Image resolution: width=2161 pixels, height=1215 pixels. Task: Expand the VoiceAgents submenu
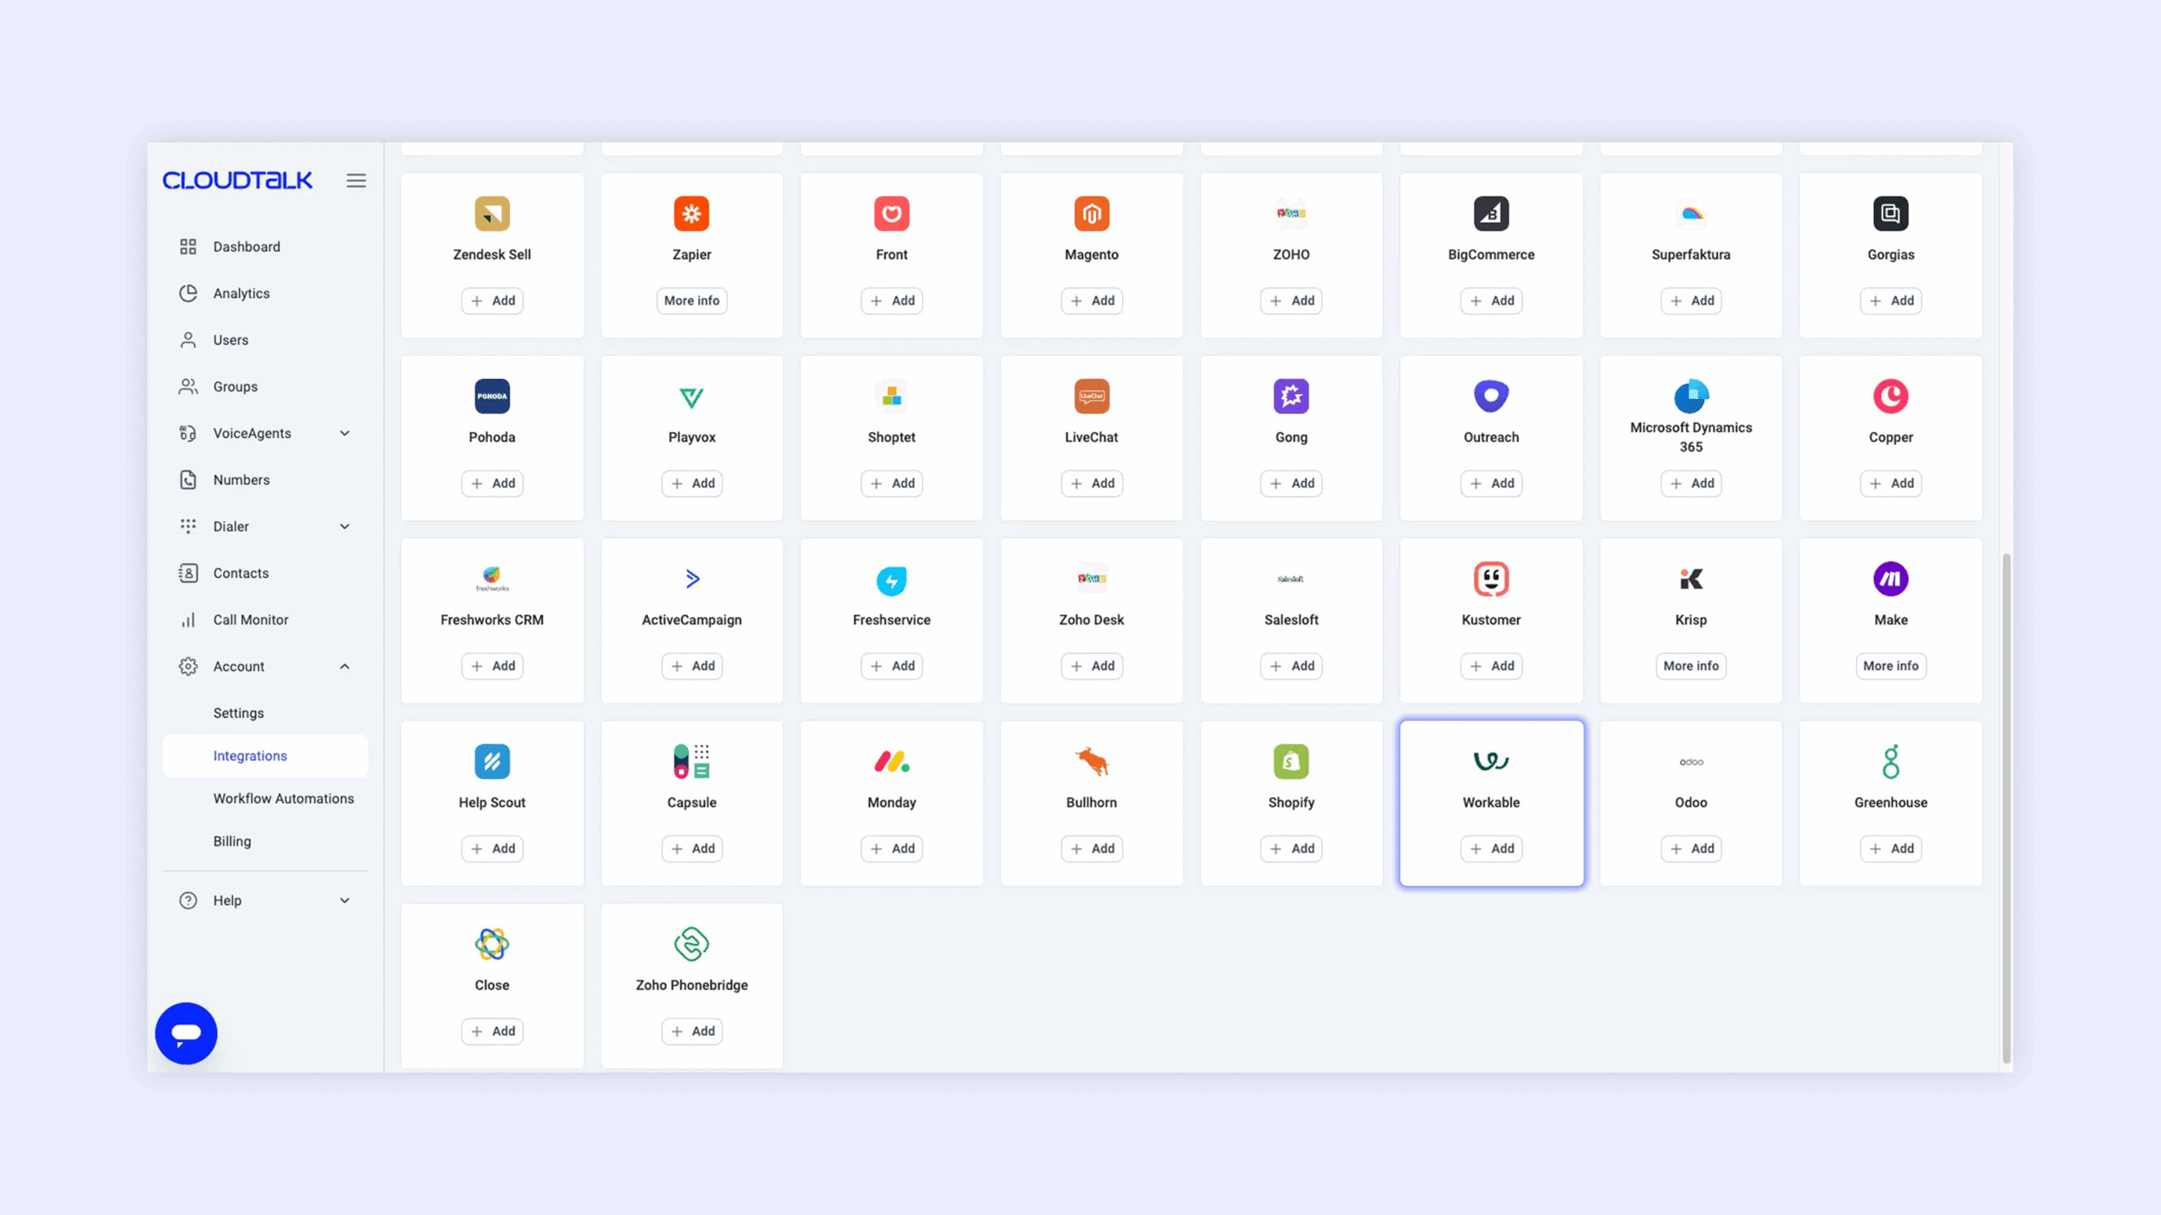coord(344,433)
